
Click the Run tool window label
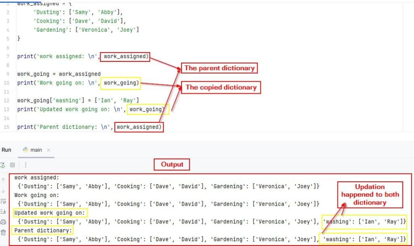pyautogui.click(x=6, y=149)
